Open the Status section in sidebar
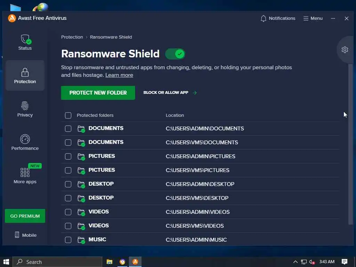This screenshot has width=356, height=267. click(25, 42)
